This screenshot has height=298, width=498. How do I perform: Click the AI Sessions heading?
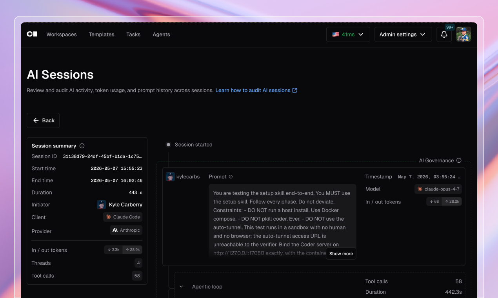pyautogui.click(x=60, y=74)
